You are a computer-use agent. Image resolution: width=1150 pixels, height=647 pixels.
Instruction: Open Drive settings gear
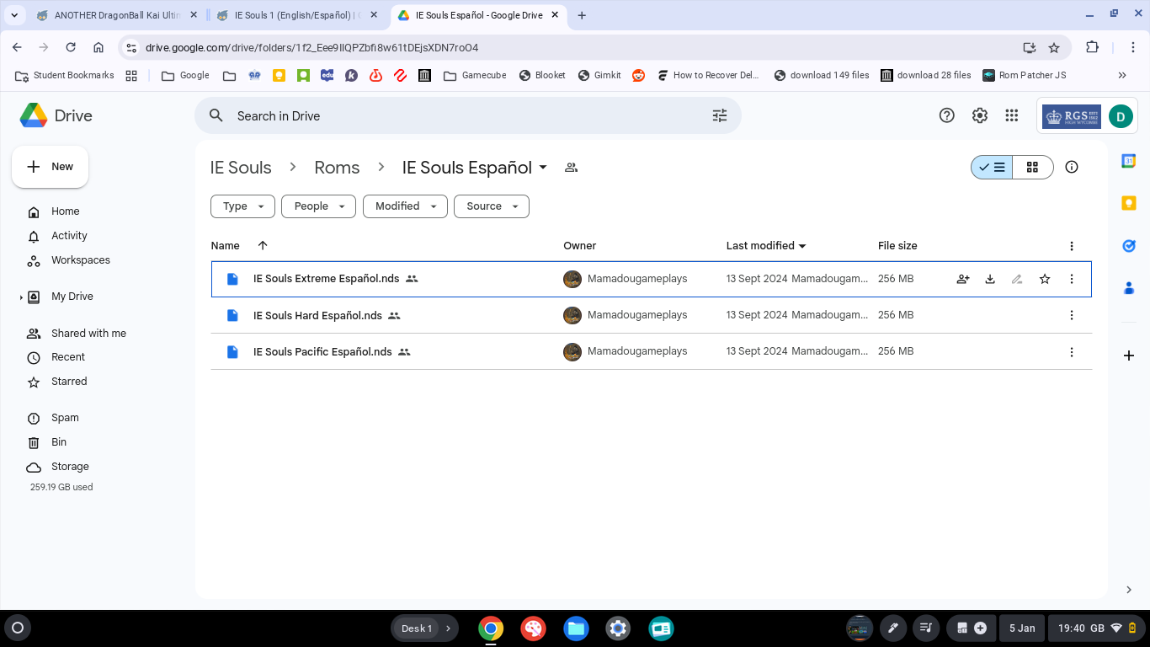(980, 115)
